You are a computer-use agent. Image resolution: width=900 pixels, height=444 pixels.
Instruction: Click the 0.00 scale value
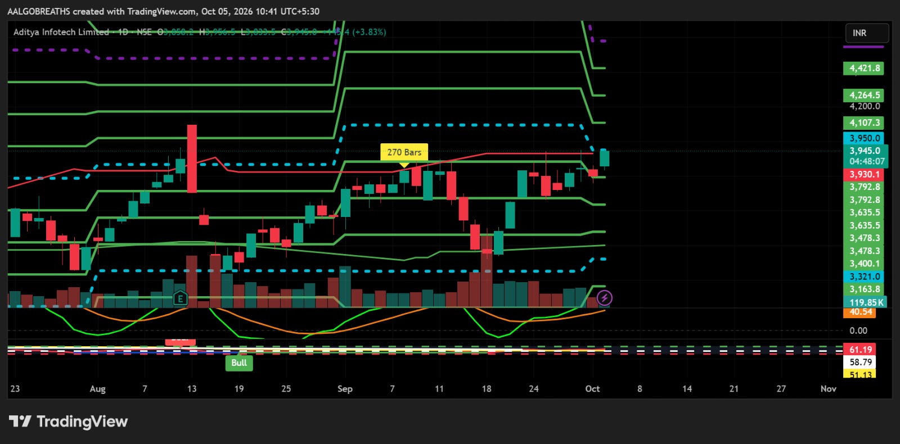click(x=858, y=330)
